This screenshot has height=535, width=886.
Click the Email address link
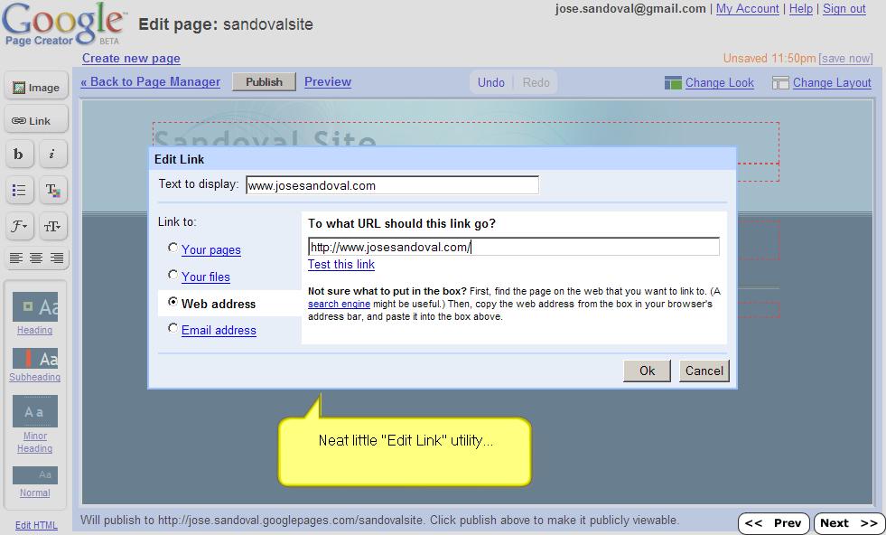(x=219, y=330)
